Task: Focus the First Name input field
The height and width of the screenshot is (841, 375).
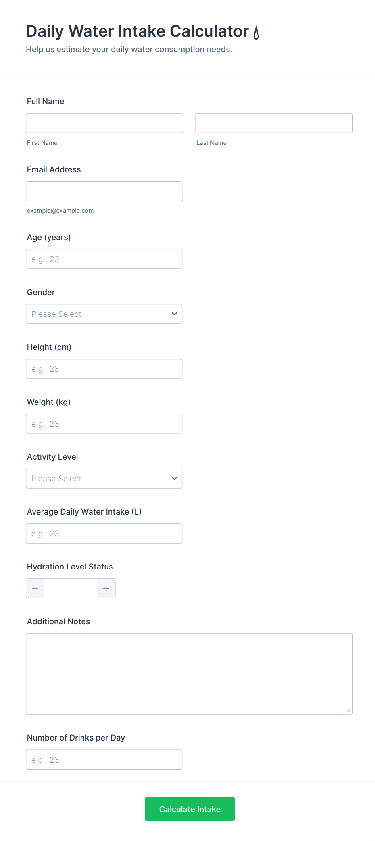Action: coord(104,123)
